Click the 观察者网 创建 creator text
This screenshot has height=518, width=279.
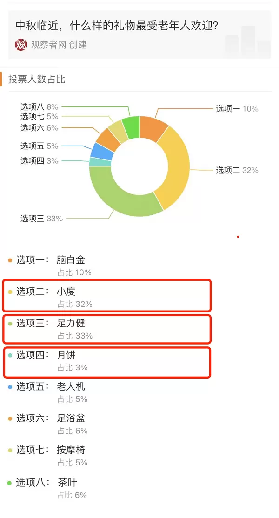(x=59, y=45)
